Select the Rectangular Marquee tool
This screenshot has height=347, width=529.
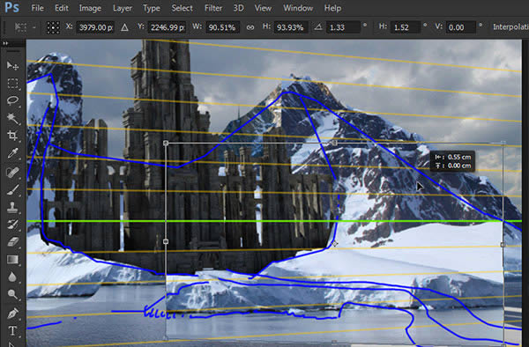click(x=12, y=83)
